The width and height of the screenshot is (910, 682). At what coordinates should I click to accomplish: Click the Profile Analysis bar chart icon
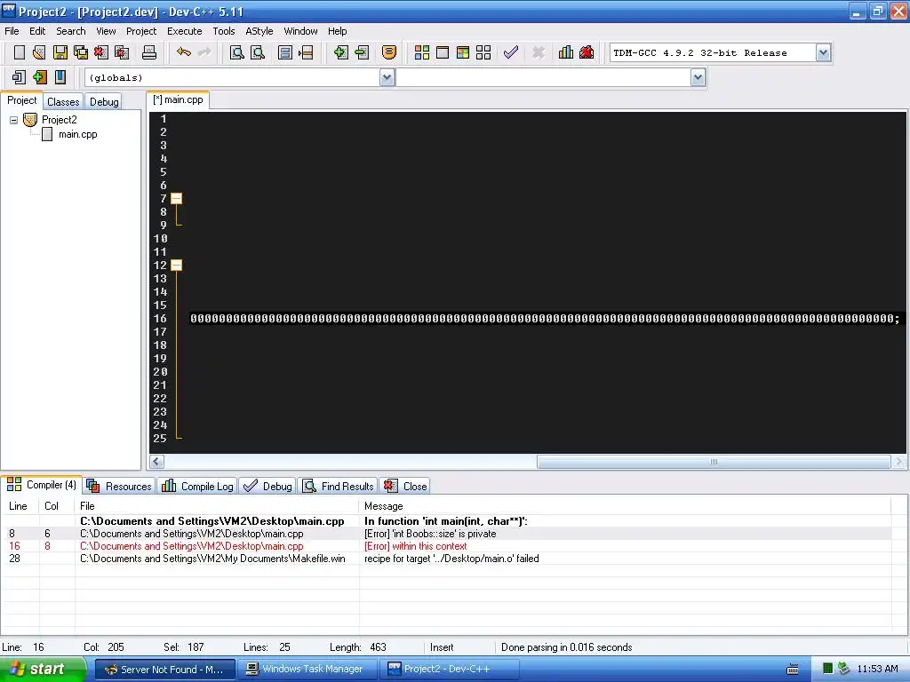(x=566, y=52)
